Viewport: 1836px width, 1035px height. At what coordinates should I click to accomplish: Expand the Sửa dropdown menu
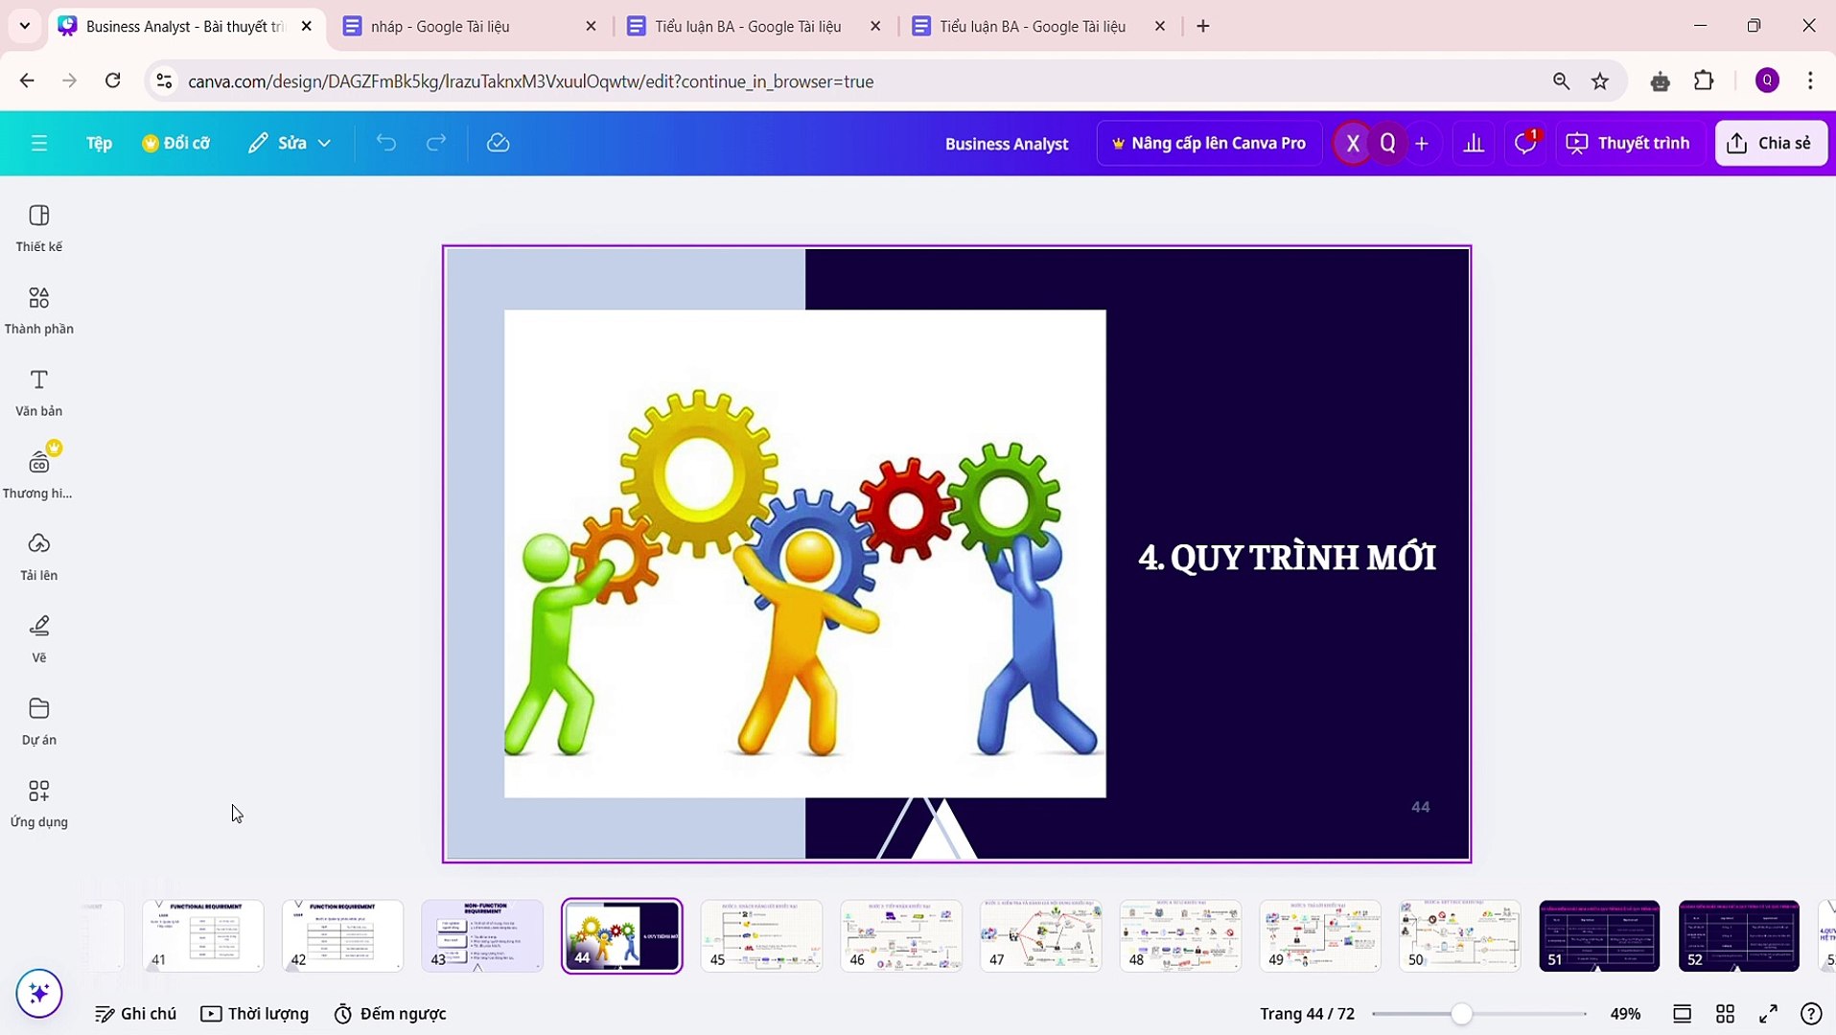pyautogui.click(x=326, y=142)
